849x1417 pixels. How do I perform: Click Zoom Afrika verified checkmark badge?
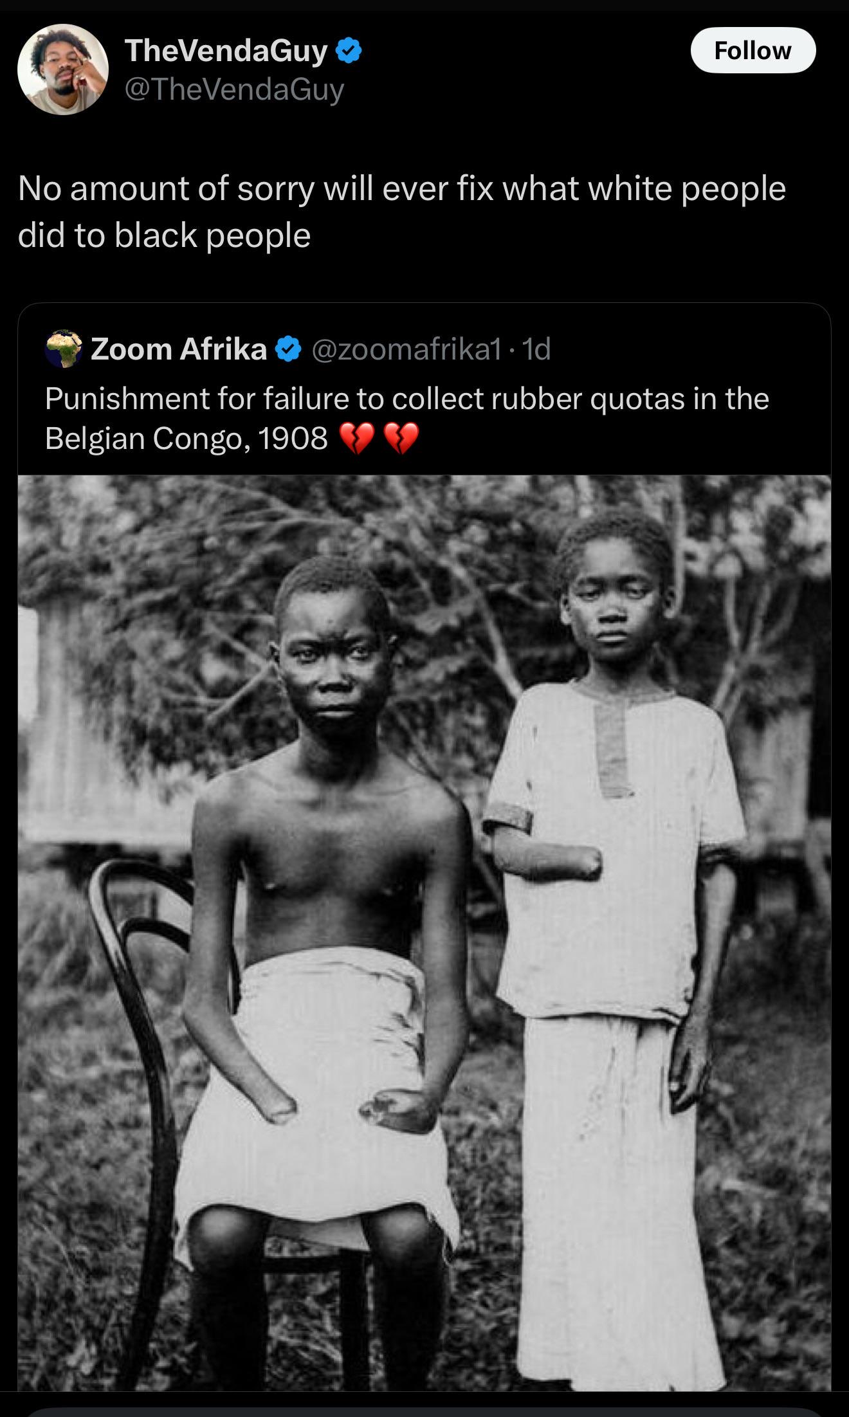[288, 349]
